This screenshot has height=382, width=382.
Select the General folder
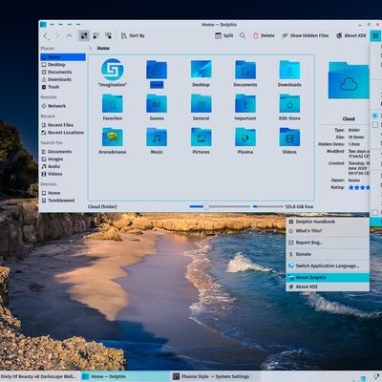point(201,103)
